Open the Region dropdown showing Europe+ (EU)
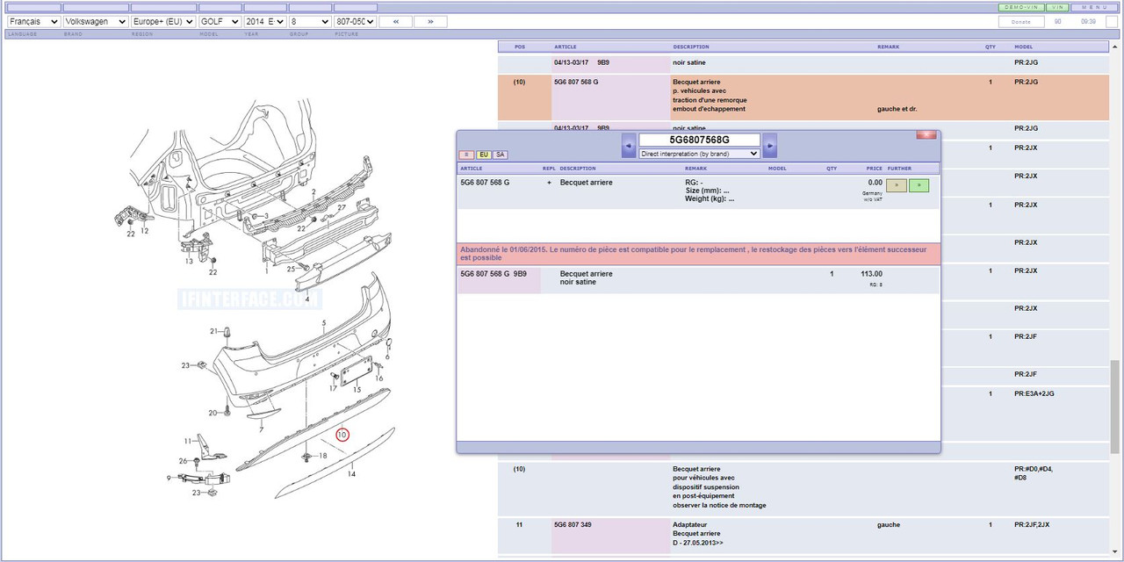This screenshot has height=562, width=1124. [163, 21]
